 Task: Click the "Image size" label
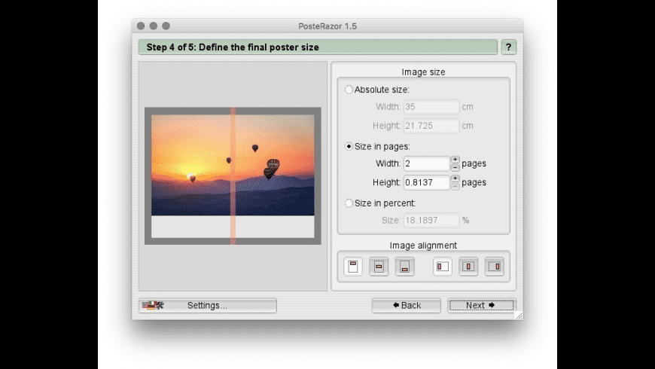(423, 72)
